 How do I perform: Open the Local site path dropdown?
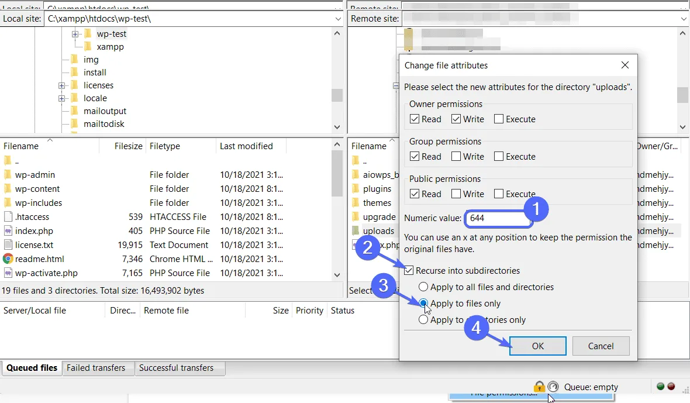click(x=337, y=19)
